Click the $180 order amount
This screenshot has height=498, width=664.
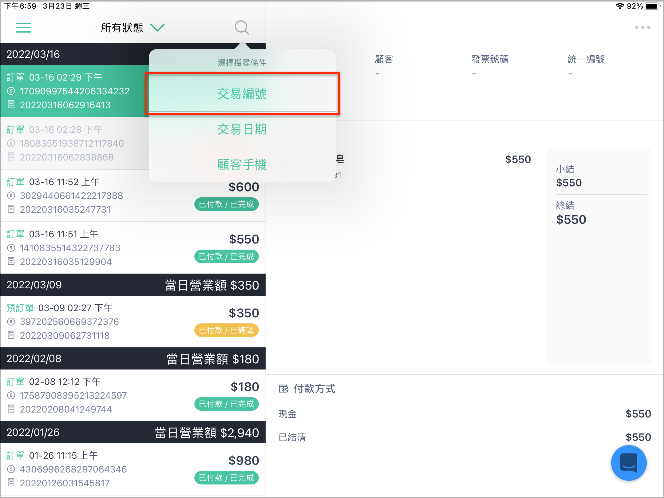coord(245,387)
